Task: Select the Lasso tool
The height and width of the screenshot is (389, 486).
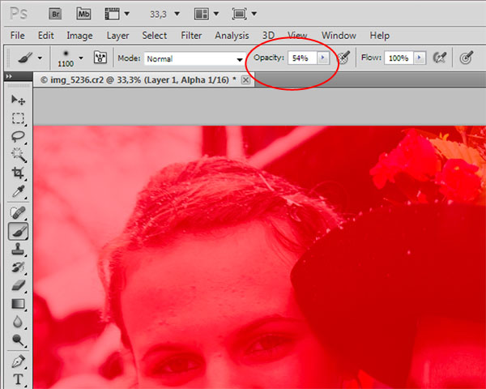Action: coord(18,137)
